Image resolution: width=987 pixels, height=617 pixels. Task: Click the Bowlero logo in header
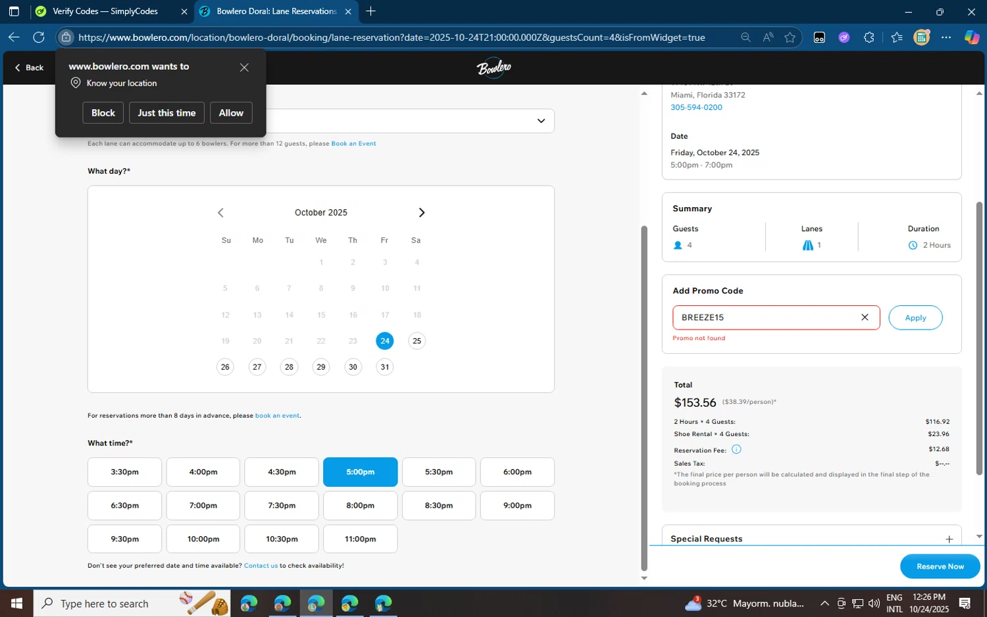tap(493, 67)
